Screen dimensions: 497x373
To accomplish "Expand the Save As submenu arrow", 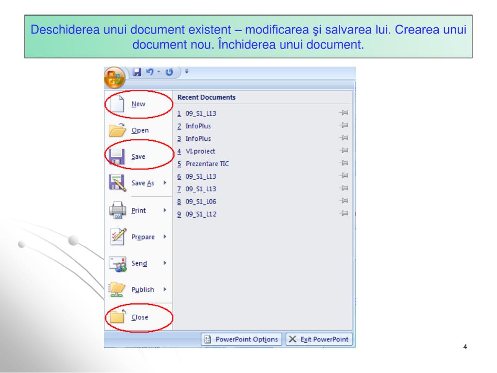I will point(165,183).
